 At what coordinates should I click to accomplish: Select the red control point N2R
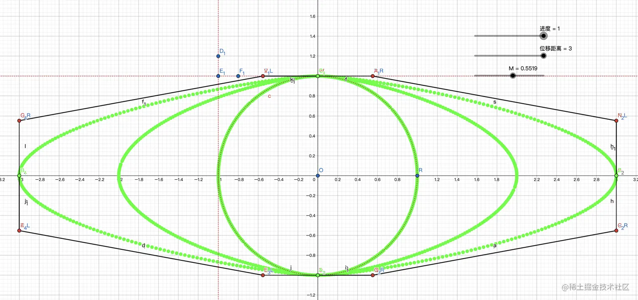(x=616, y=121)
